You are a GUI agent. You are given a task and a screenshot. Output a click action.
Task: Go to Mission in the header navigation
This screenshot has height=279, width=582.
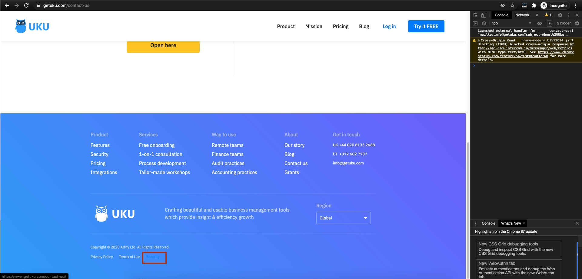click(314, 26)
